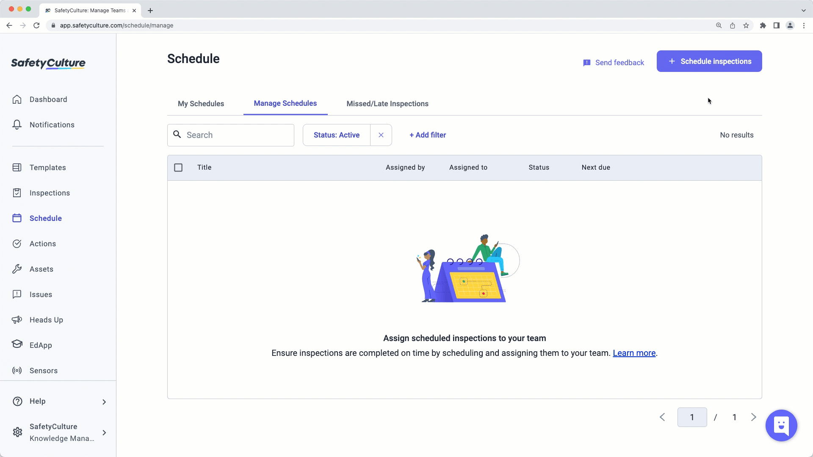Click + Add filter

click(x=428, y=135)
